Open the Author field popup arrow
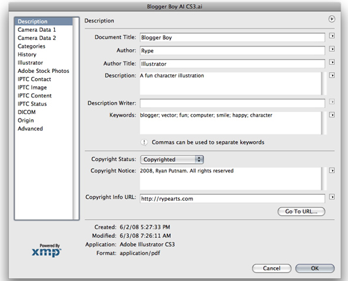348x281 pixels. click(x=332, y=49)
